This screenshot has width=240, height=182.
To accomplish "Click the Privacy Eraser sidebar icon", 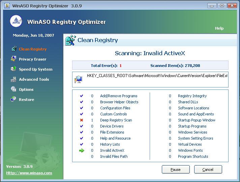I will 14,59.
